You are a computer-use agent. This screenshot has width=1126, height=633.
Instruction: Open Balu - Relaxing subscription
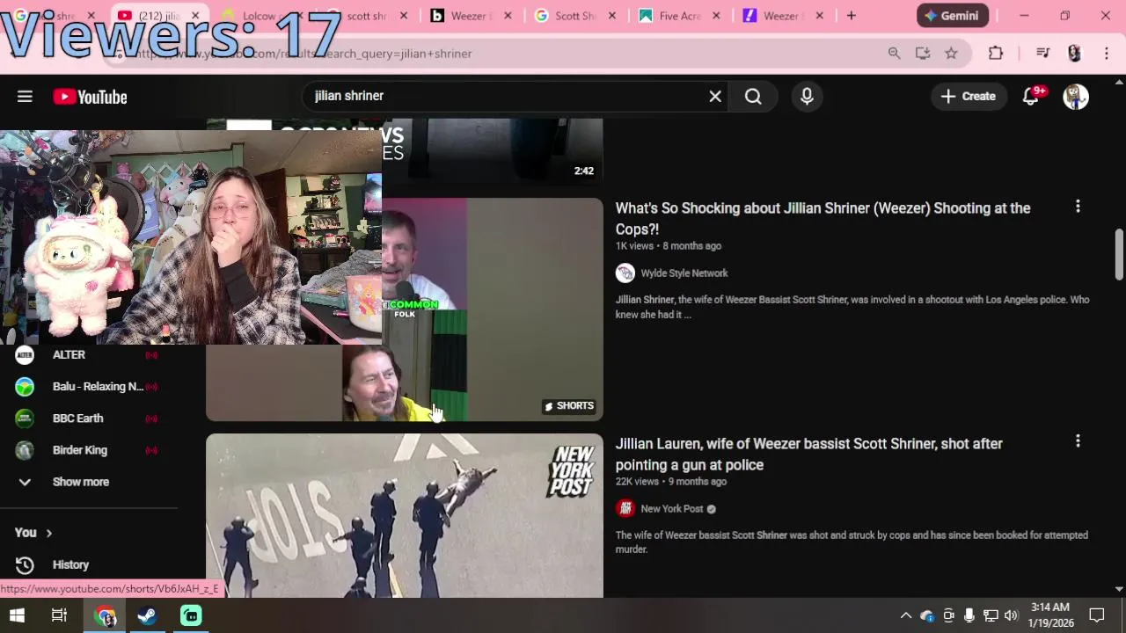point(98,387)
